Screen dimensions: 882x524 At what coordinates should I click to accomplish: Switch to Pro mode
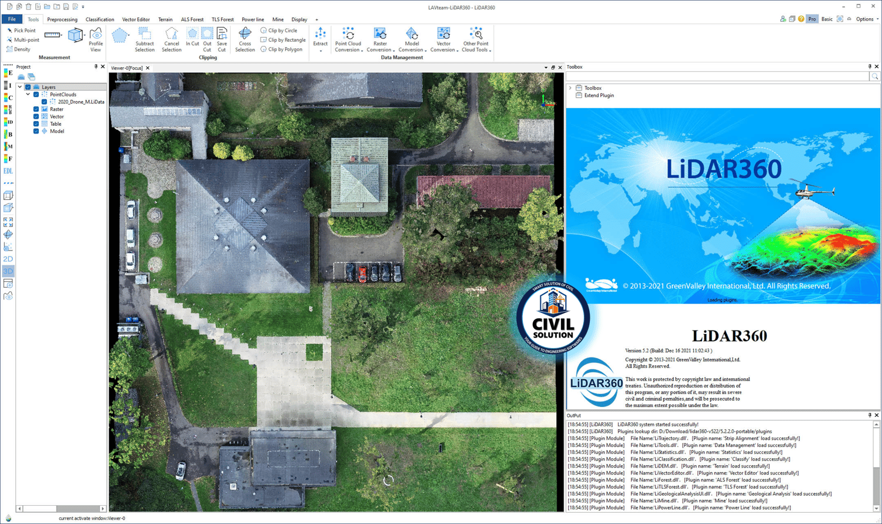click(812, 19)
